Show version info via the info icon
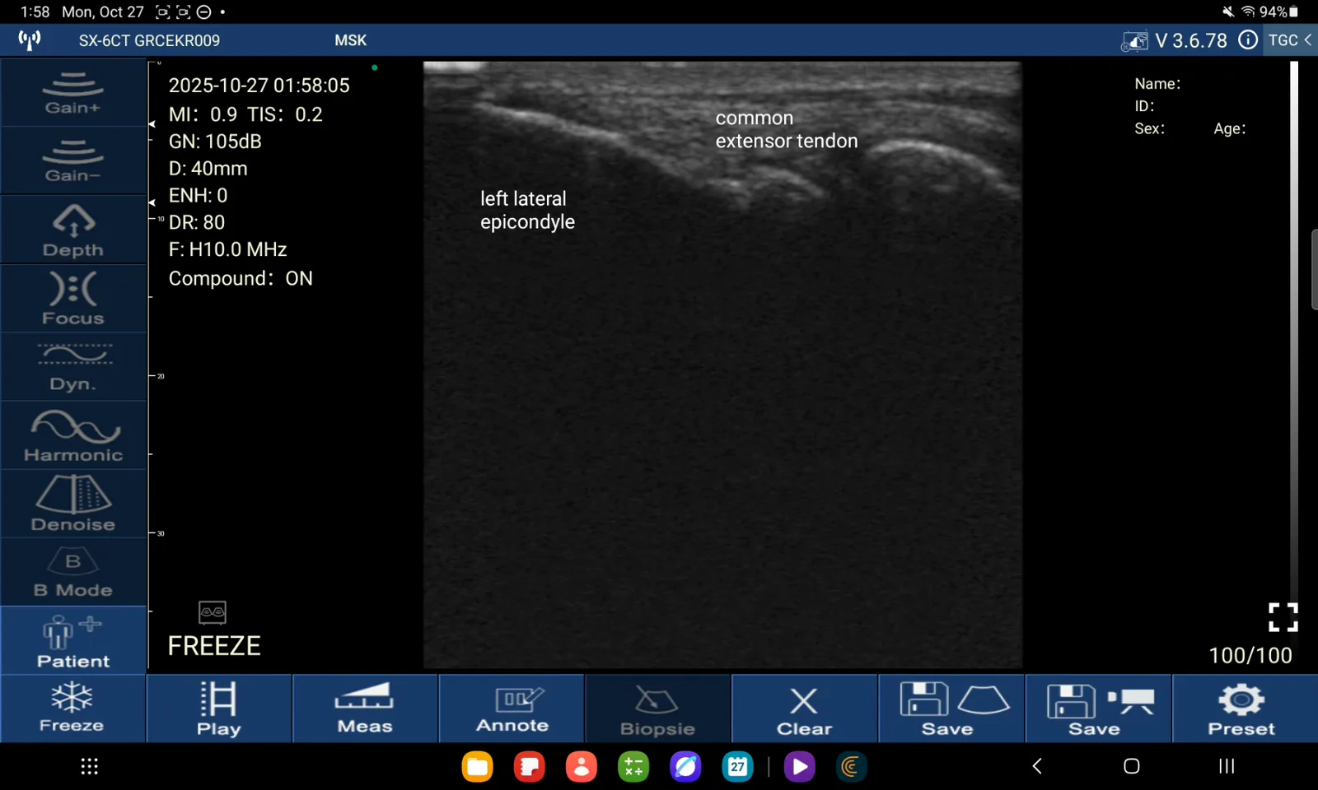 click(x=1248, y=39)
